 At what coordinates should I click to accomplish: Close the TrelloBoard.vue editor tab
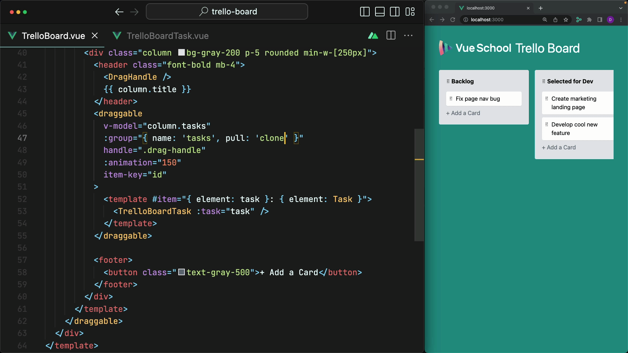pyautogui.click(x=95, y=35)
